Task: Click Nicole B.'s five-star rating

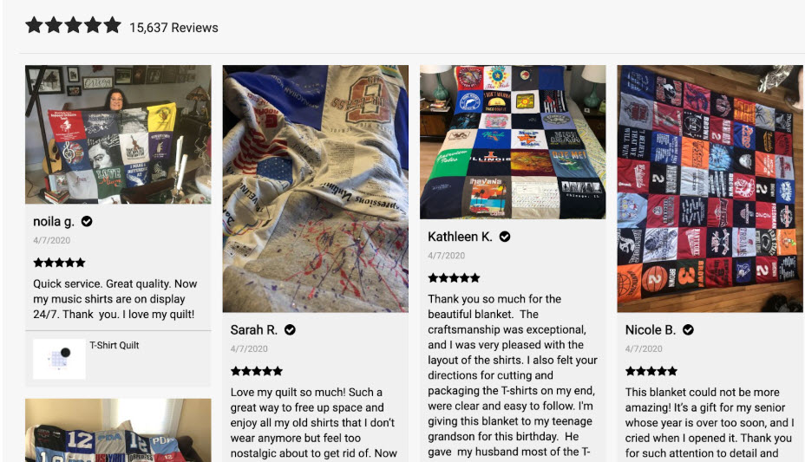Action: coord(651,371)
